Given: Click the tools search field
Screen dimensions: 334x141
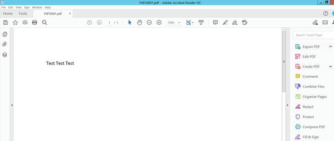Looking at the screenshot, I should (x=313, y=35).
